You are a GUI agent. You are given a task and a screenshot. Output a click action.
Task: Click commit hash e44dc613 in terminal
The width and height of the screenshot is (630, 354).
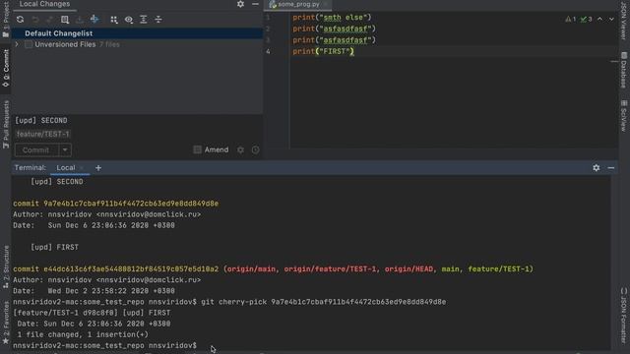131,268
